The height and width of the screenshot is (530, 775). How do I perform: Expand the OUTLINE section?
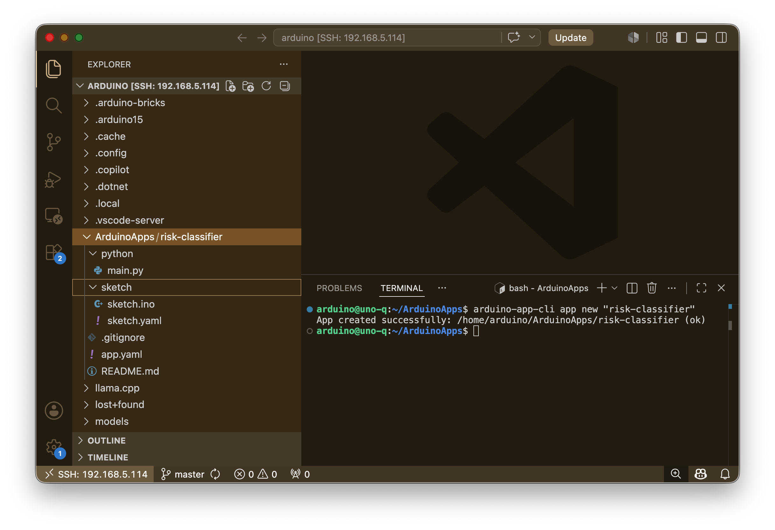187,441
